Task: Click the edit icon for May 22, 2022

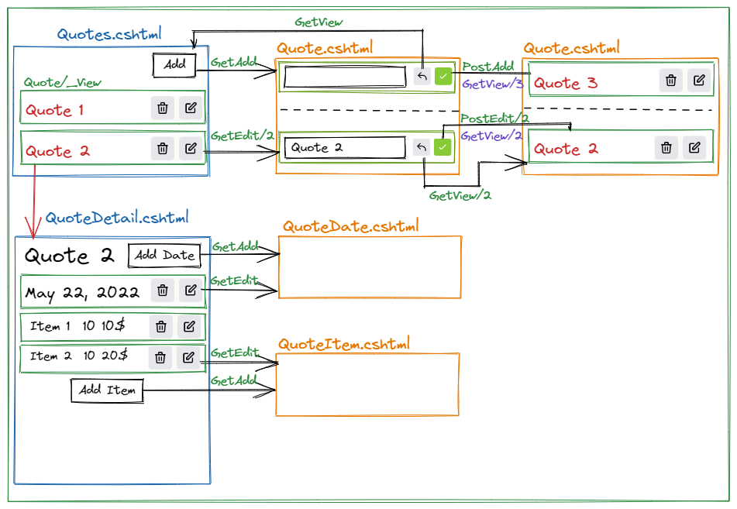Action: coord(191,291)
